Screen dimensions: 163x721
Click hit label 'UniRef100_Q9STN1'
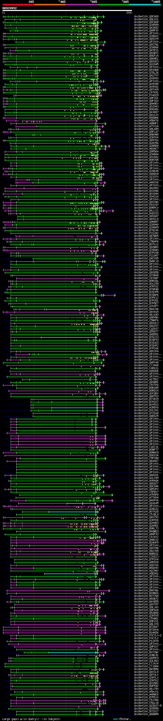pyautogui.click(x=146, y=45)
